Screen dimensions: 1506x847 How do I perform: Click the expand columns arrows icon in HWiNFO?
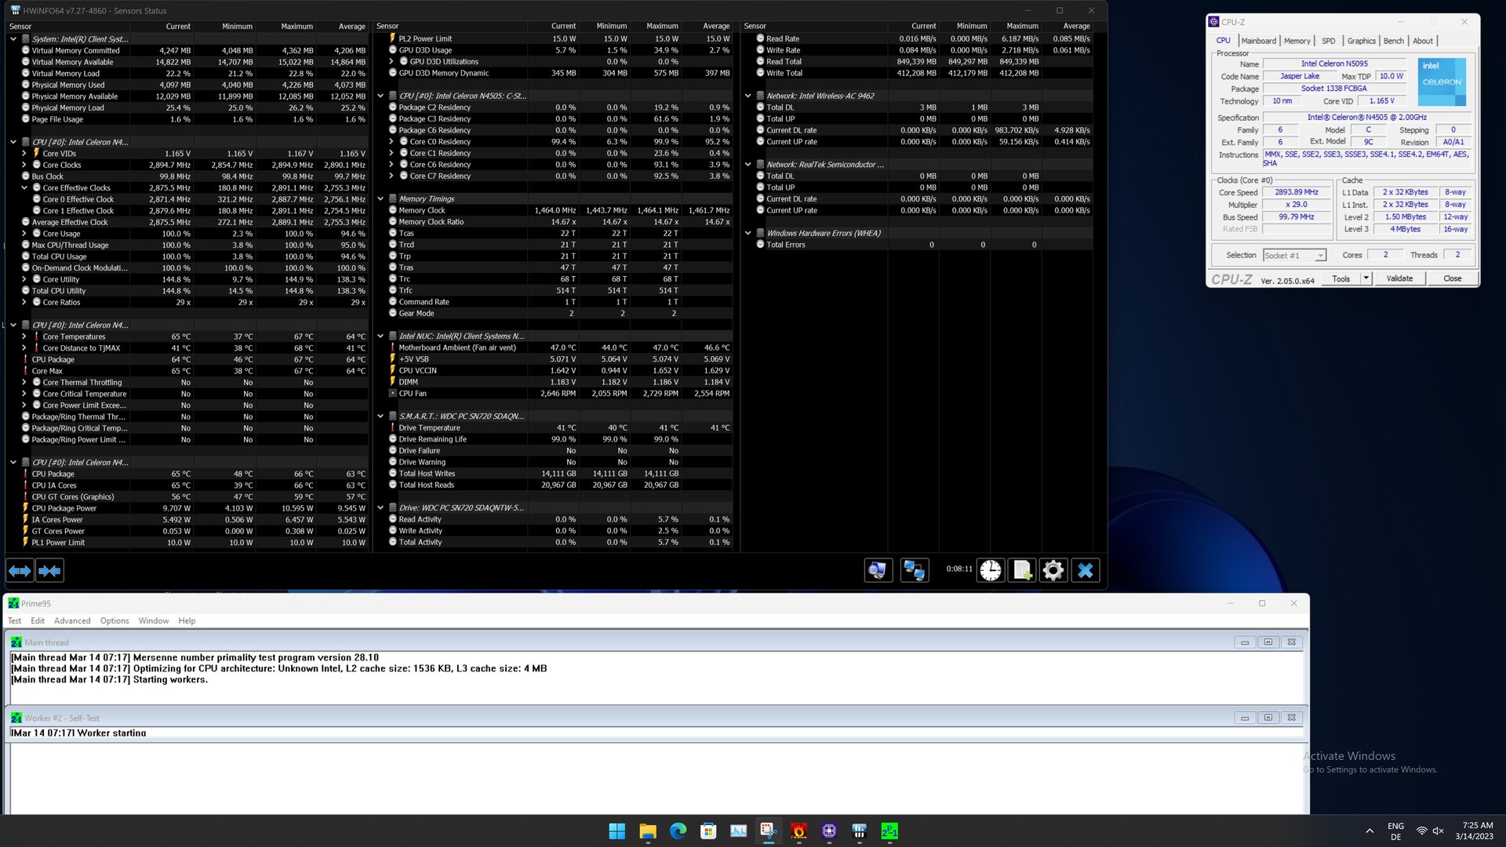[x=20, y=571]
